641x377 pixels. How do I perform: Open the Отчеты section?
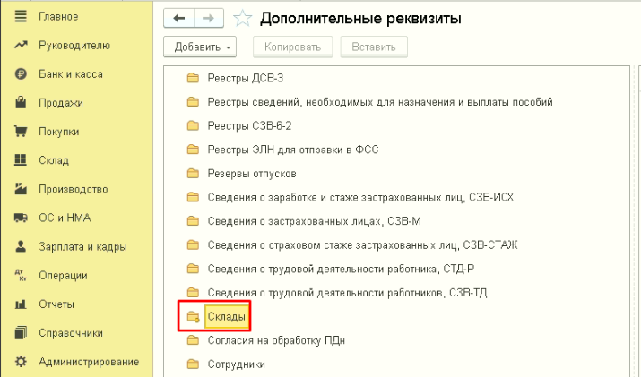tap(56, 304)
